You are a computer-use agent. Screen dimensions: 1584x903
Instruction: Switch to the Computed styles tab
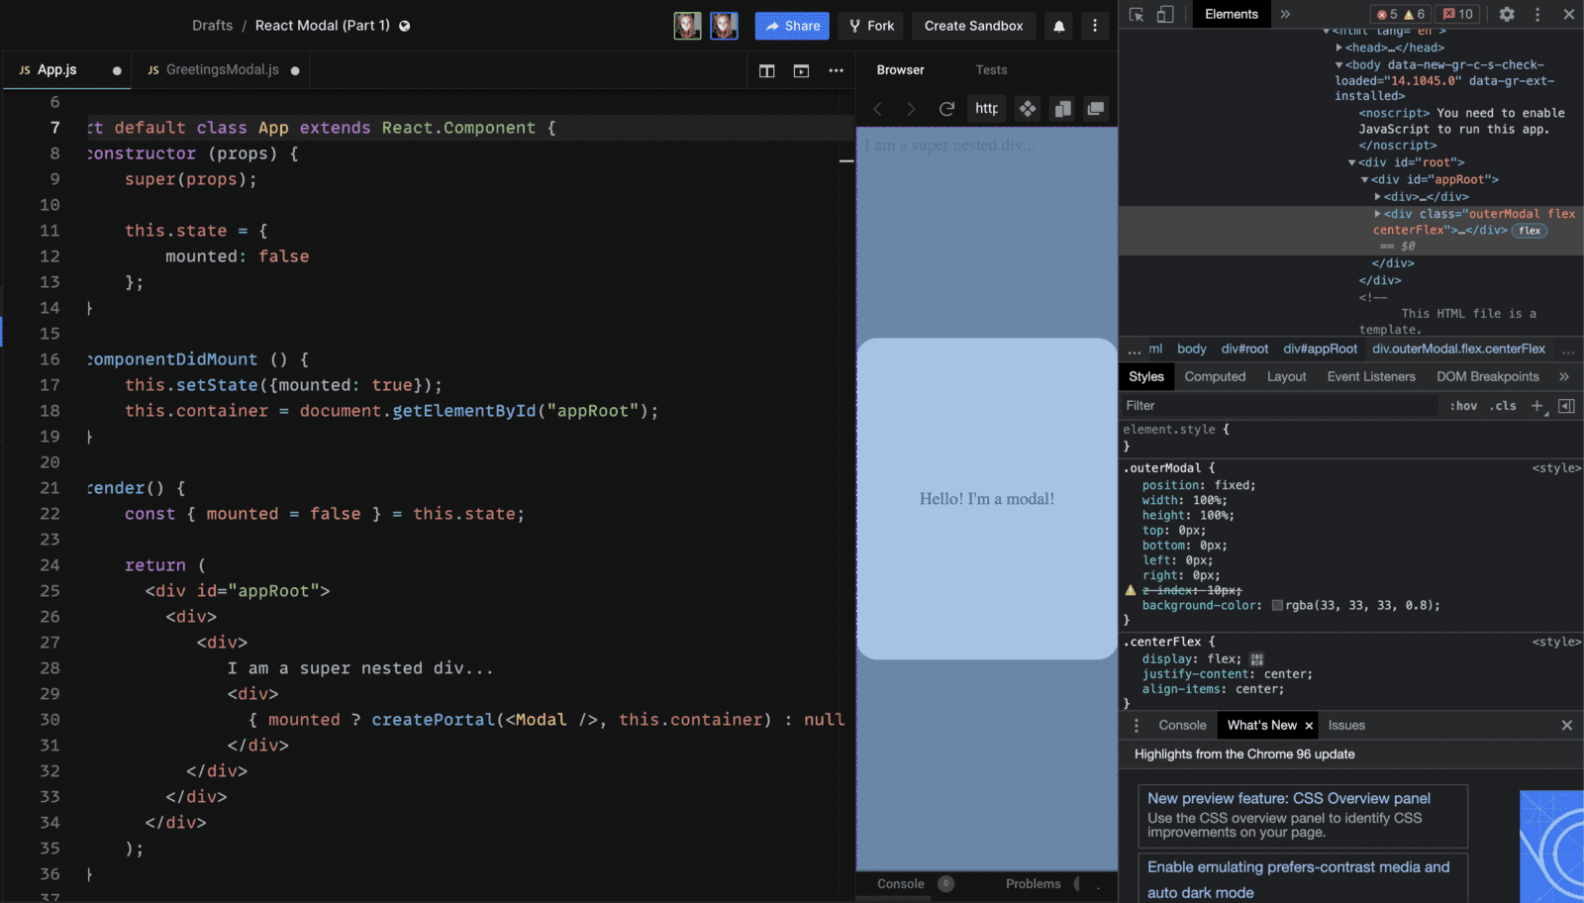tap(1215, 376)
